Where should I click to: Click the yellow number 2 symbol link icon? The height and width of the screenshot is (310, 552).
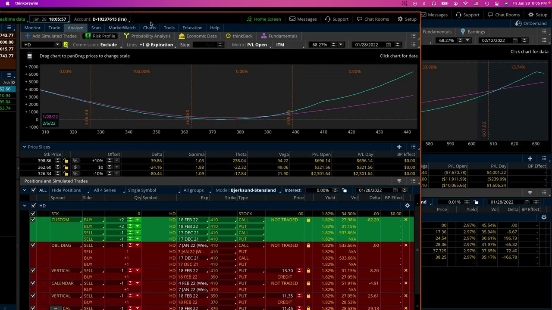click(66, 45)
